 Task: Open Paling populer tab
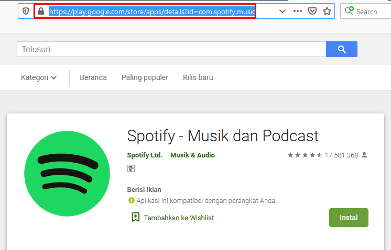(x=145, y=77)
